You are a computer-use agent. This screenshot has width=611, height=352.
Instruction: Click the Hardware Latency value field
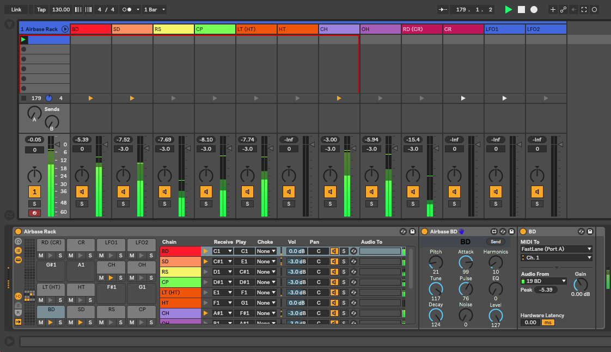[530, 323]
